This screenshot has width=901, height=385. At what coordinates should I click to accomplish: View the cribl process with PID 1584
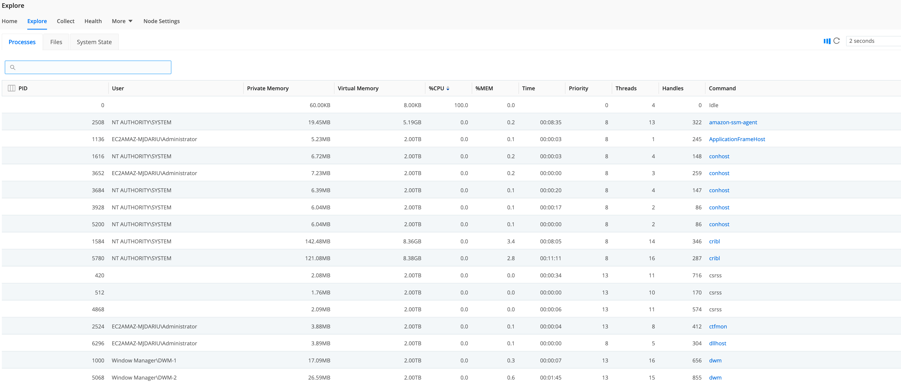[714, 241]
